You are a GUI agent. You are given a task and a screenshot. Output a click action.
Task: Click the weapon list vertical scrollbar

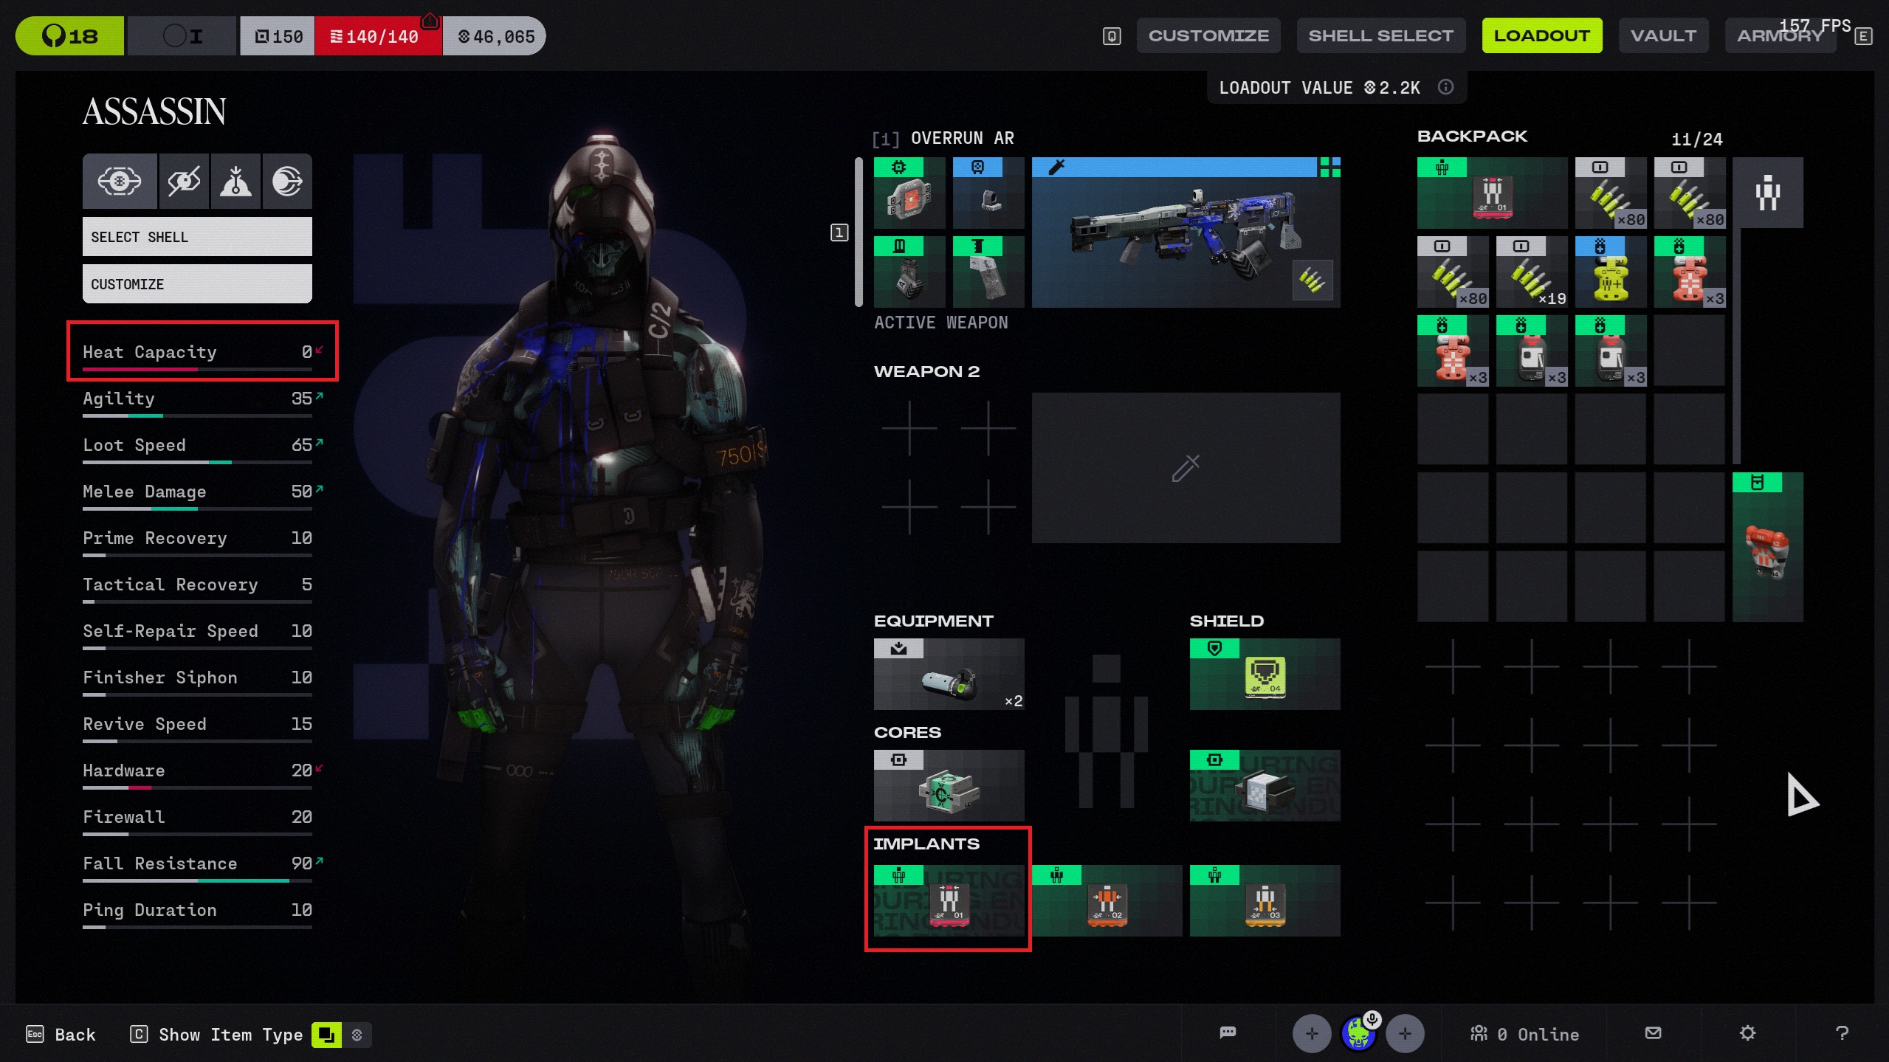859,232
